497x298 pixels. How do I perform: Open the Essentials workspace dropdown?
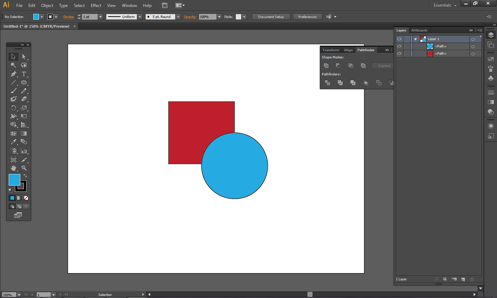(x=445, y=5)
